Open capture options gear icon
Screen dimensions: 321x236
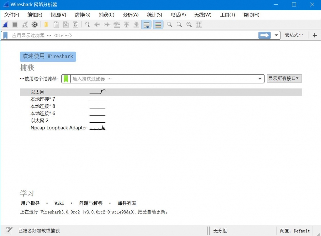pyautogui.click(x=34, y=25)
